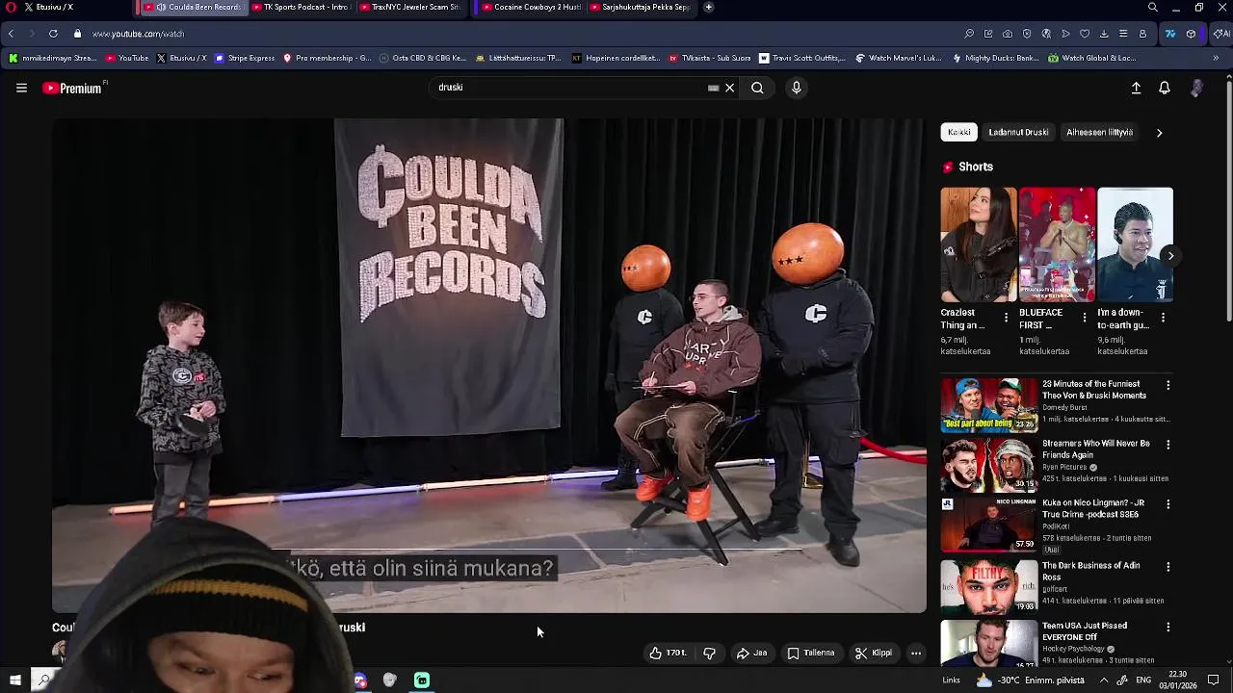Switch to 'TraxNYC Jeweler Scam' tab
Image resolution: width=1233 pixels, height=693 pixels.
409,8
